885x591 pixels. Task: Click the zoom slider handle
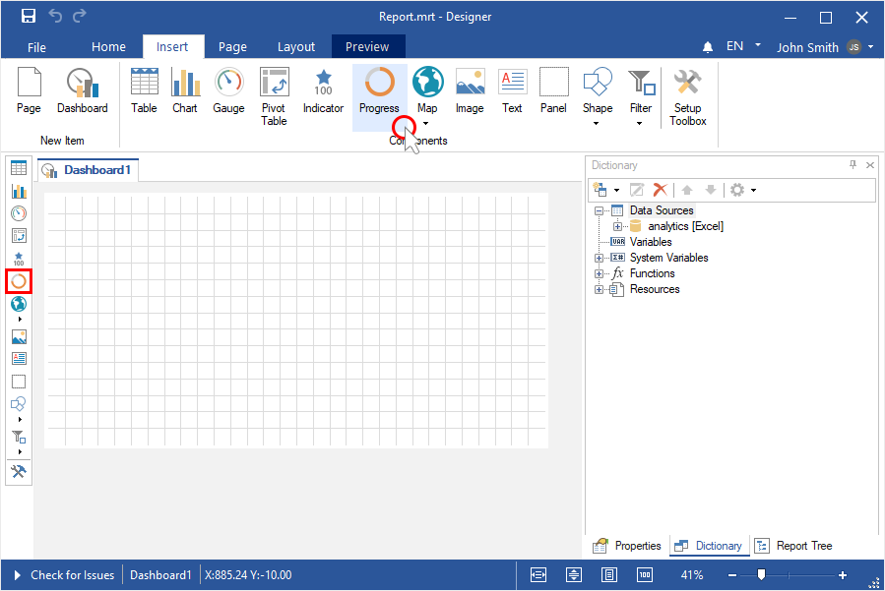(761, 574)
